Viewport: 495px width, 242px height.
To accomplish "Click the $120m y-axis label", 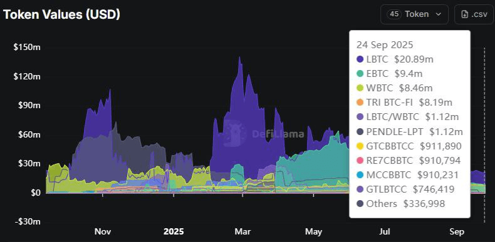I will click(x=27, y=76).
